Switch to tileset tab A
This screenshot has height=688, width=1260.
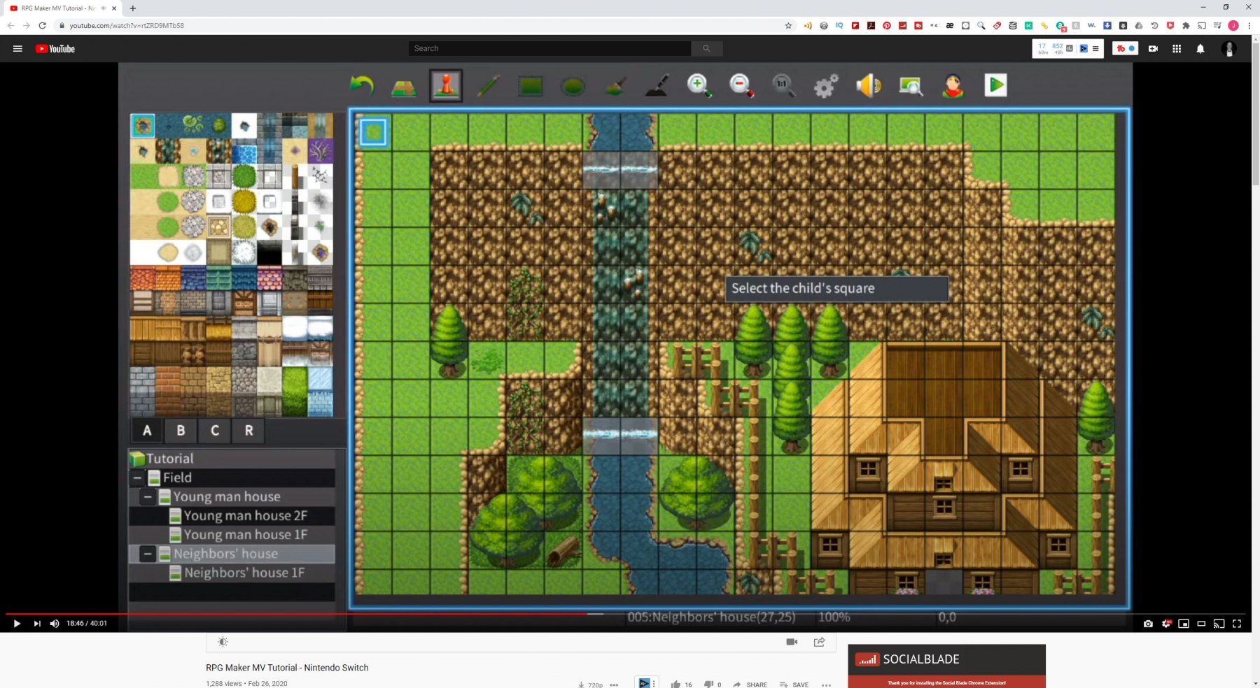[x=147, y=431]
